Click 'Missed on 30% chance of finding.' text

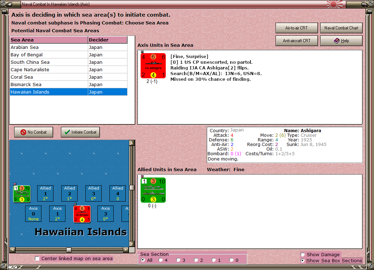click(x=210, y=79)
